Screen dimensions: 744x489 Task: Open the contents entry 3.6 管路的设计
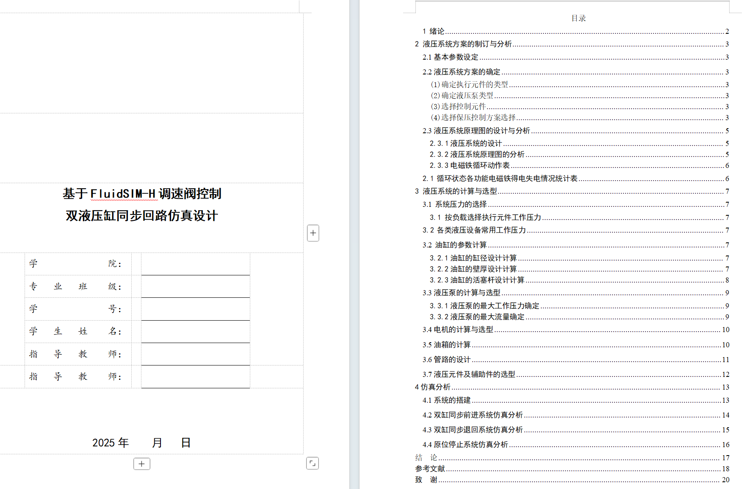click(x=575, y=360)
